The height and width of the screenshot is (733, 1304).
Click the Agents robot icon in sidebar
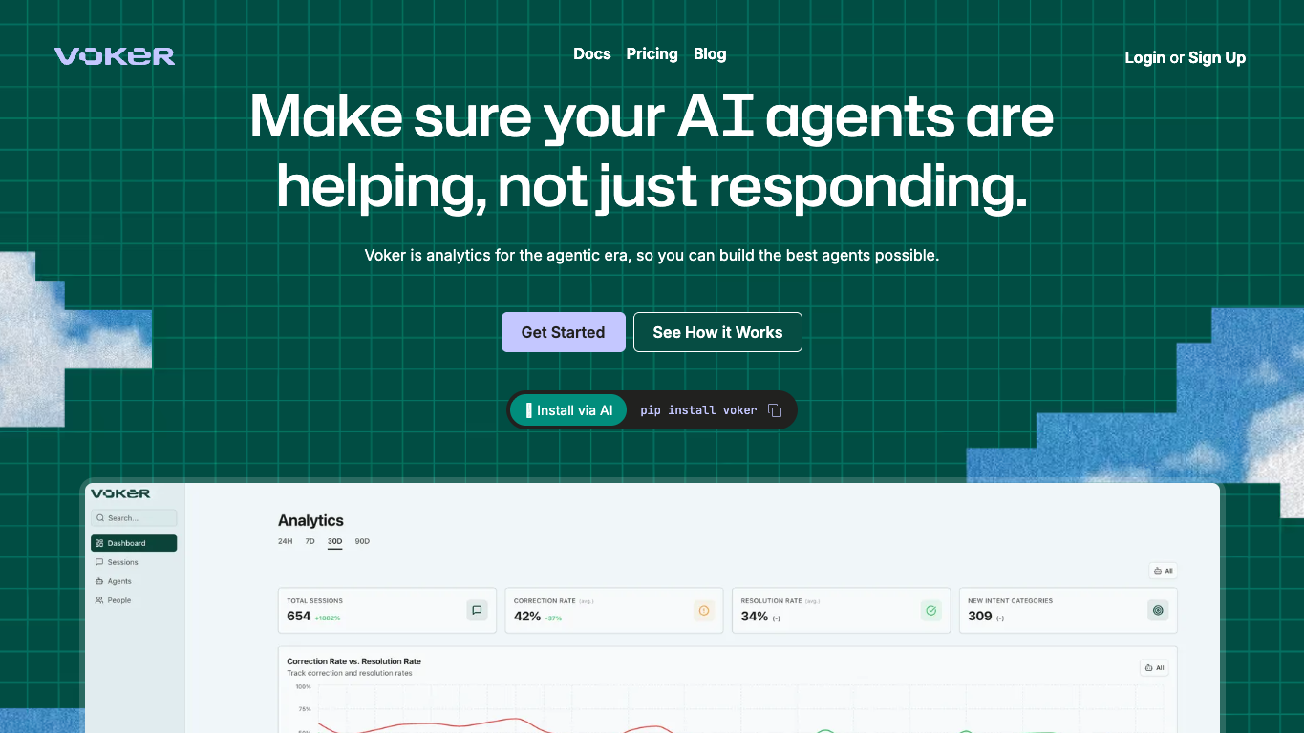click(99, 581)
